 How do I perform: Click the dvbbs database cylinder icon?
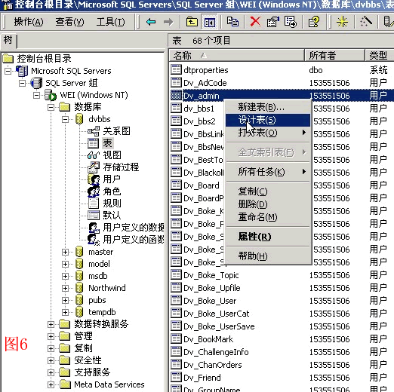[79, 119]
